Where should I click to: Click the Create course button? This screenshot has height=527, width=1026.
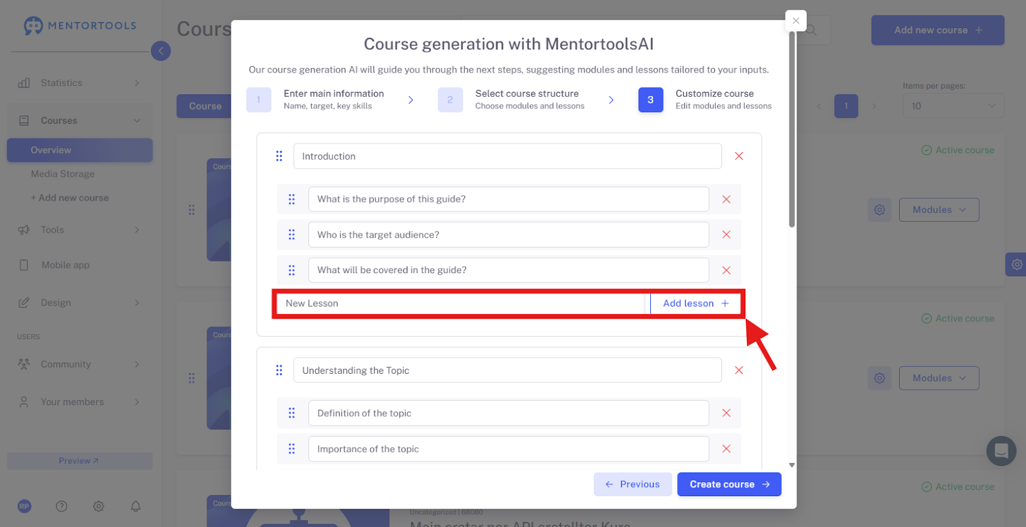pos(729,484)
